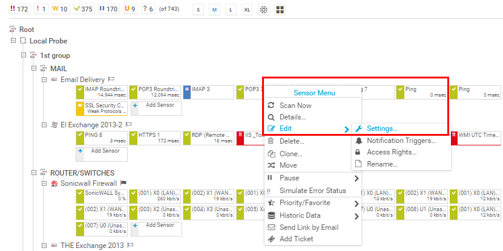Click the Delete trash icon in the menu
503x251 pixels.
271,141
